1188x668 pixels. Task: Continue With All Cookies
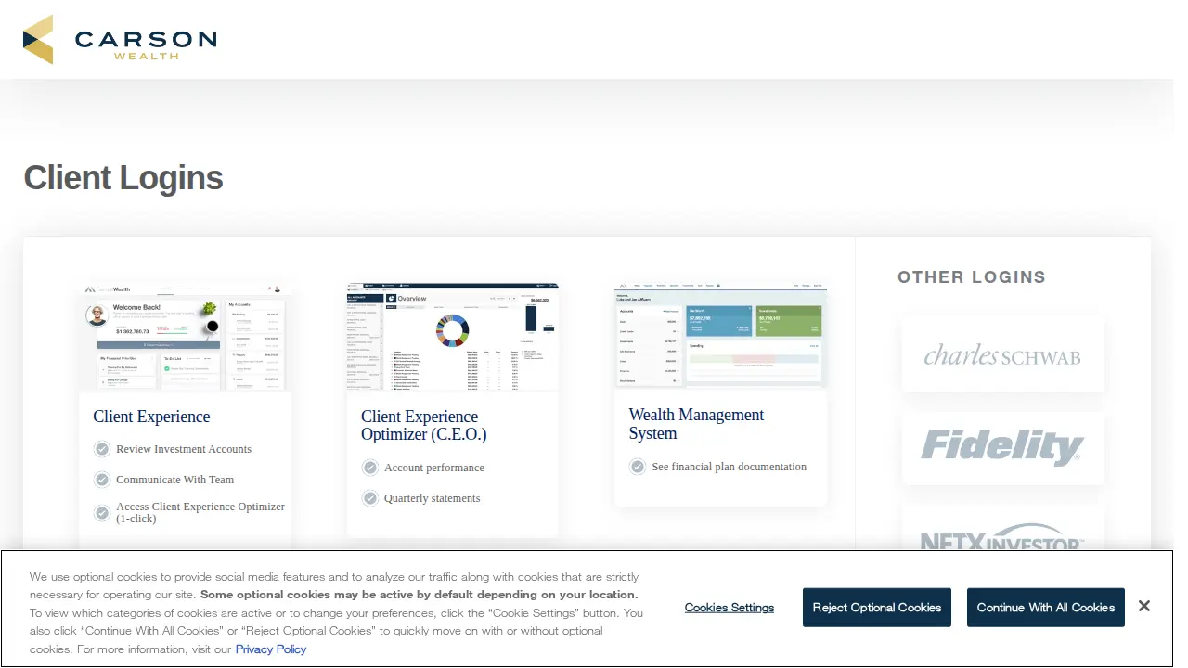(1046, 608)
